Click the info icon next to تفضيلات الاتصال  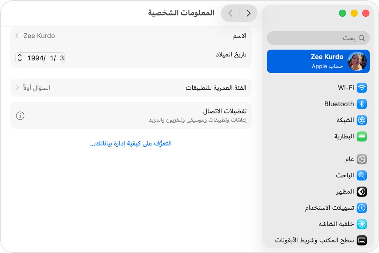click(x=20, y=116)
